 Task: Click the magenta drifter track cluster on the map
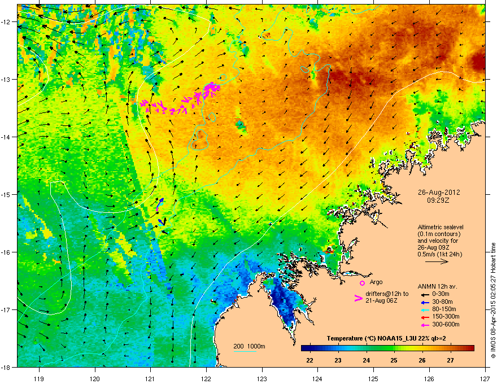180,99
